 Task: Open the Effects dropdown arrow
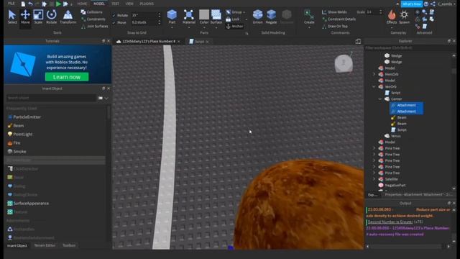click(x=391, y=27)
